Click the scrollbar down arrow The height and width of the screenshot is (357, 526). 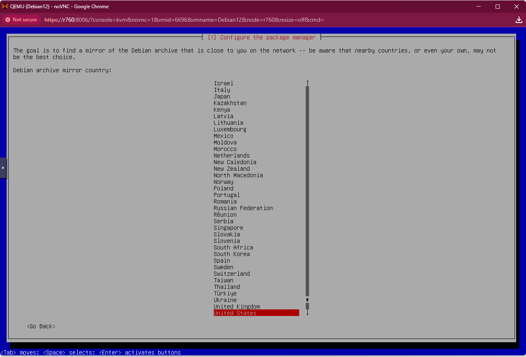click(307, 312)
